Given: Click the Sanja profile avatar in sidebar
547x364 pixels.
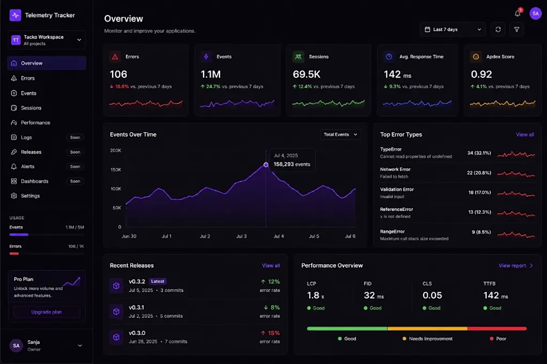Looking at the screenshot, I should coord(16,346).
